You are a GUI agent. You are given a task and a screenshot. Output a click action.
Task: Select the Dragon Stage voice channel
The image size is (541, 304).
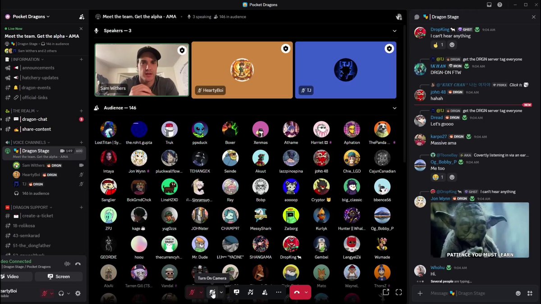[x=44, y=153]
